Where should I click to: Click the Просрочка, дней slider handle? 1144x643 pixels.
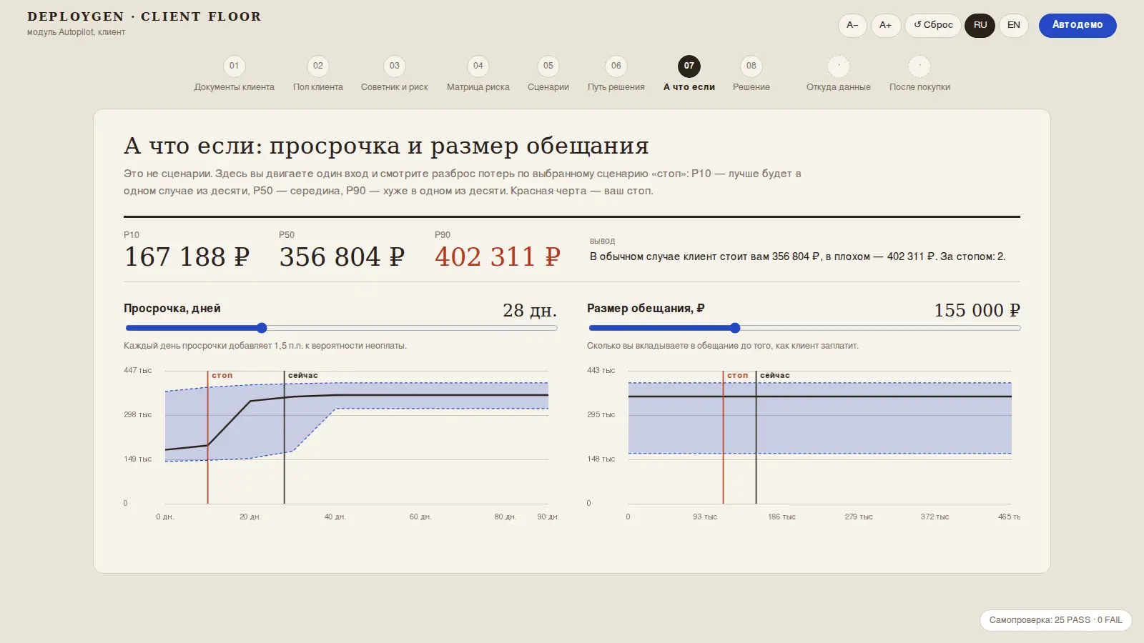pyautogui.click(x=262, y=328)
